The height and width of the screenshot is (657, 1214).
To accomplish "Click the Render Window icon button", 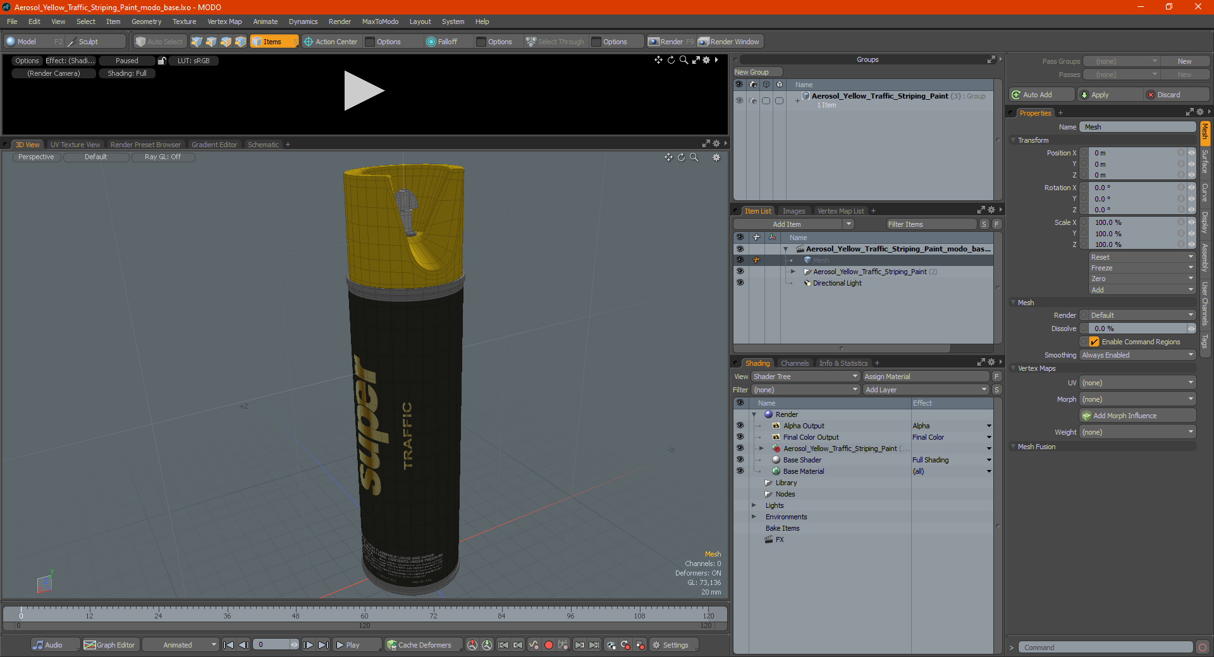I will click(x=729, y=42).
